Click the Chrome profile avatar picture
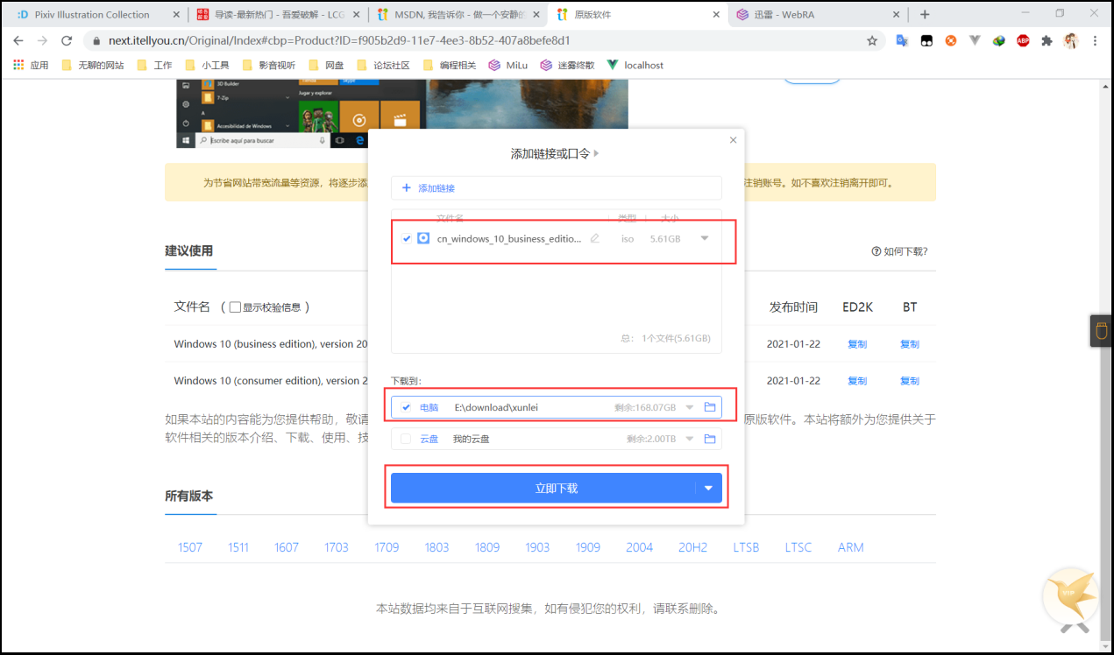Viewport: 1114px width, 655px height. (x=1071, y=40)
